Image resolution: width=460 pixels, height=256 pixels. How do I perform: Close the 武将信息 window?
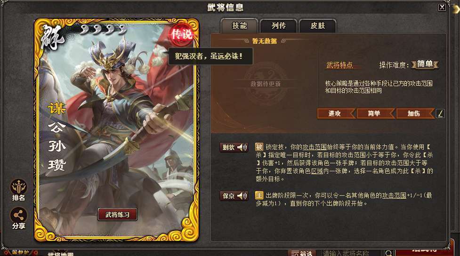point(442,8)
